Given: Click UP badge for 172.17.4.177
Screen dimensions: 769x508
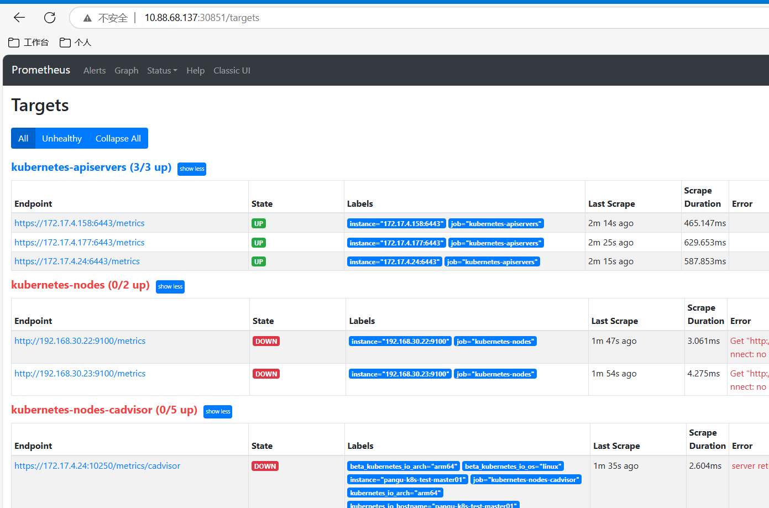Looking at the screenshot, I should (x=259, y=243).
